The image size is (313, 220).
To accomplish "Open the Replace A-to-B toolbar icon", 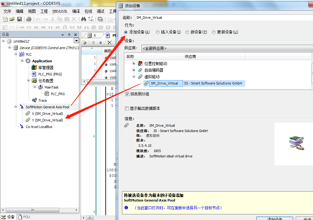I will point(91,19).
